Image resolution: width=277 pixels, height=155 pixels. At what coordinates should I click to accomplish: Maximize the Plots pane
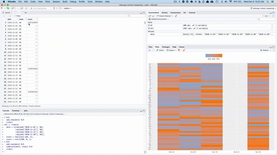[274, 47]
